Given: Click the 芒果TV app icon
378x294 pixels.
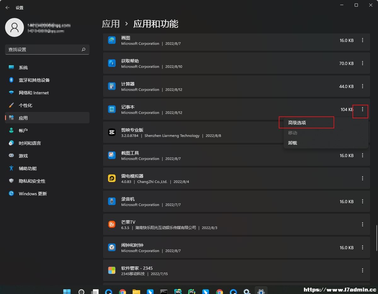Looking at the screenshot, I should pyautogui.click(x=112, y=225).
